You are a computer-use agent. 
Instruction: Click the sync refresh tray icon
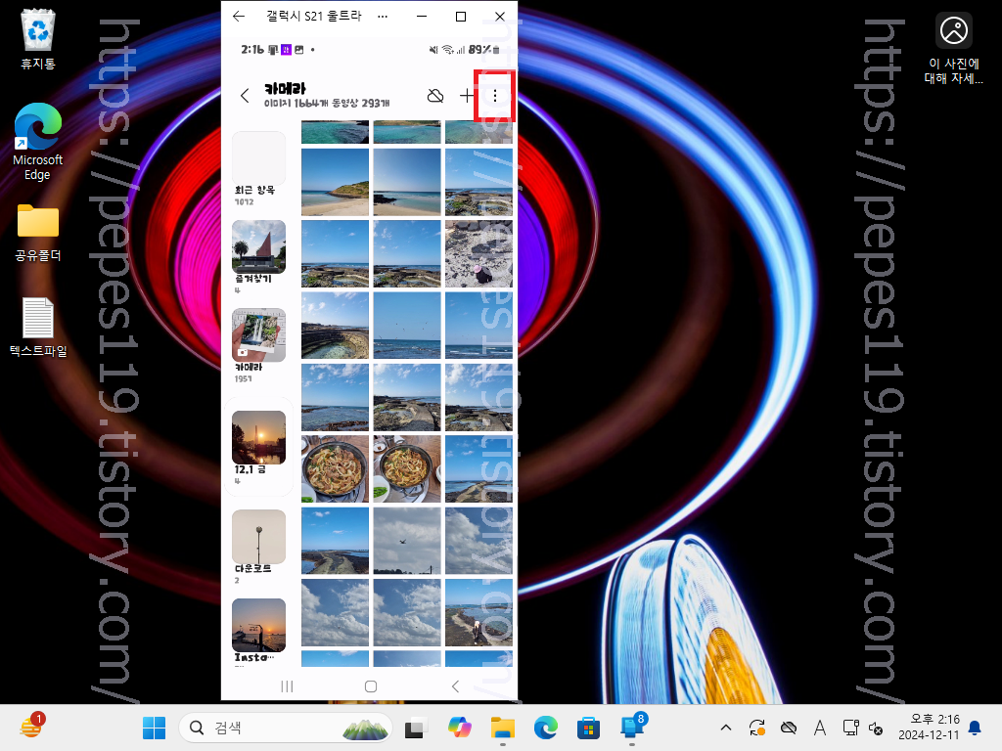pos(757,728)
